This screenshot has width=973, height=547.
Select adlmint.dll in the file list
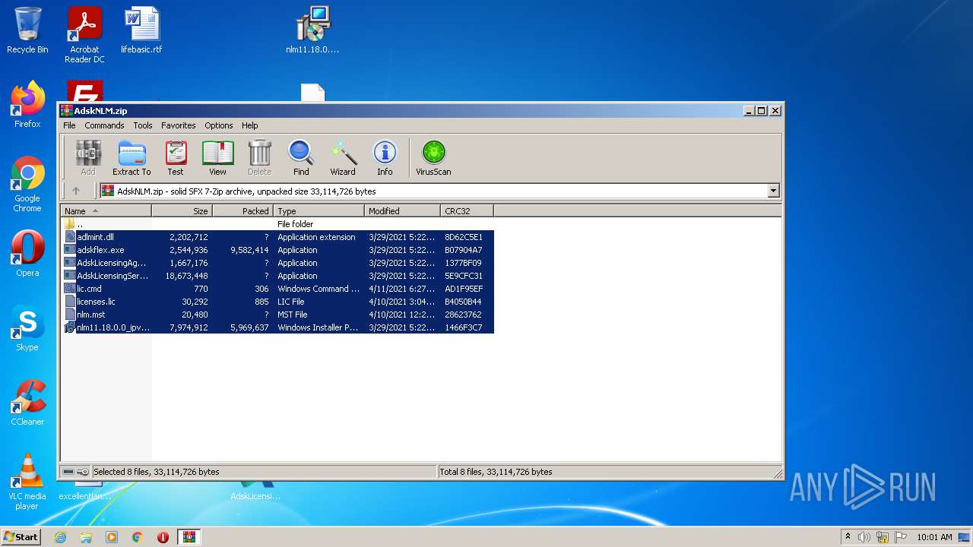pos(277,237)
